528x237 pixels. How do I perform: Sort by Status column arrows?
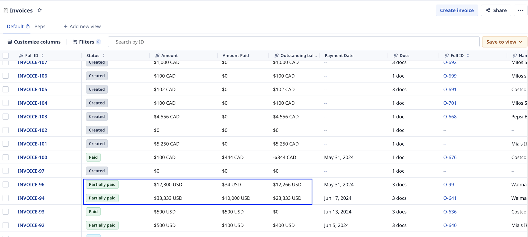(x=104, y=55)
